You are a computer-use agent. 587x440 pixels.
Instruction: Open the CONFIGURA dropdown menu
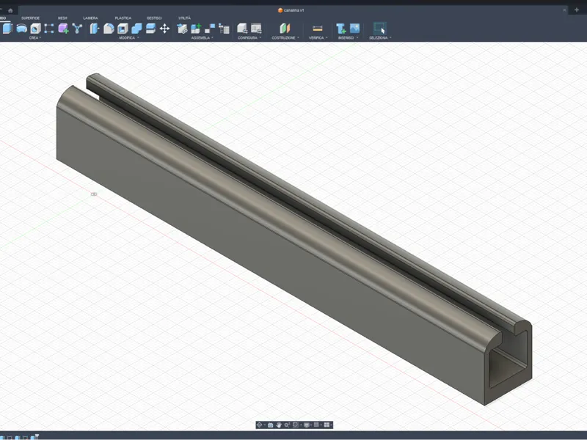(x=249, y=38)
